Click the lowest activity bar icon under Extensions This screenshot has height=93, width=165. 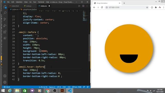click(x=5, y=38)
